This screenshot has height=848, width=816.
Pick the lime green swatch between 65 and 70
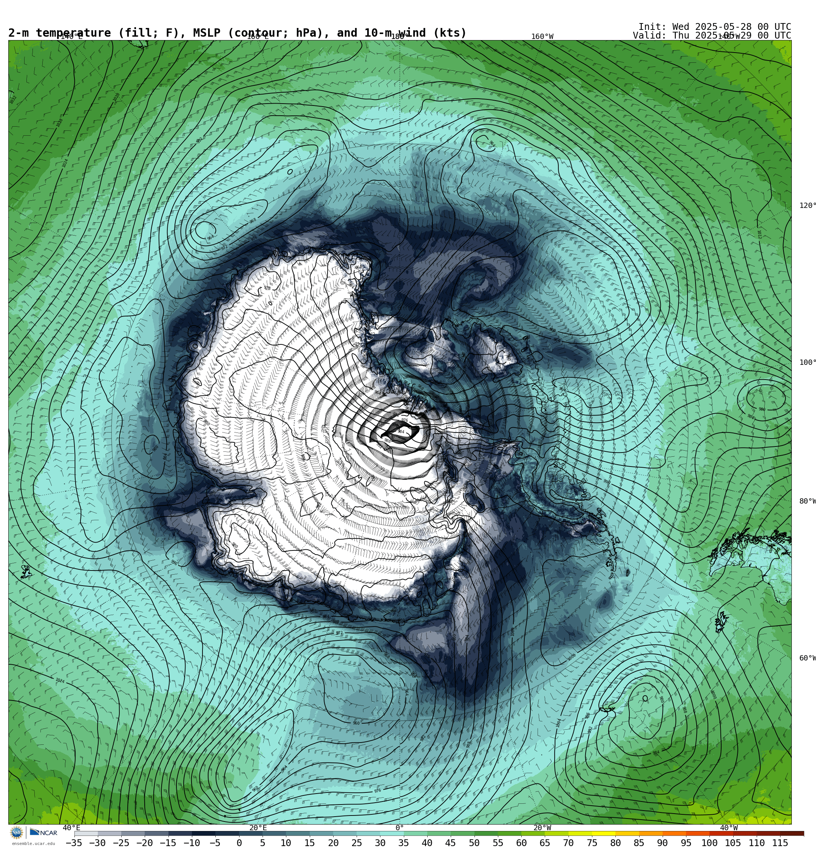tap(556, 833)
